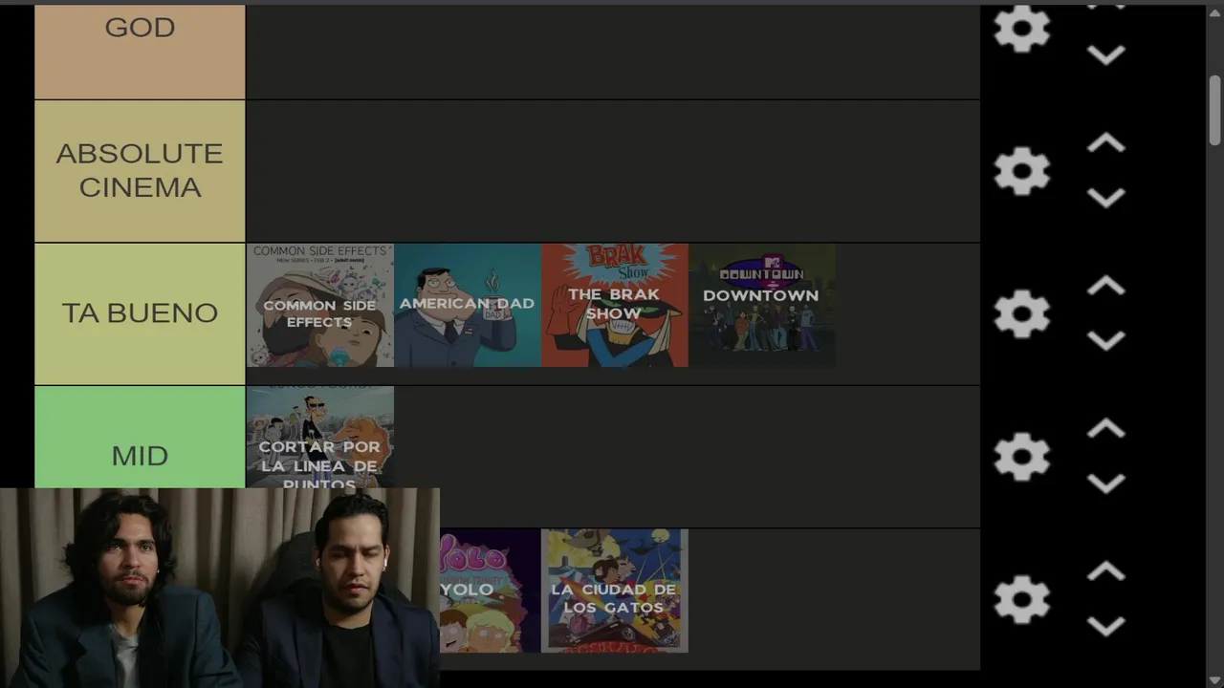This screenshot has height=688, width=1224.
Task: Move the YOLO row tier down
Action: pyautogui.click(x=1106, y=626)
